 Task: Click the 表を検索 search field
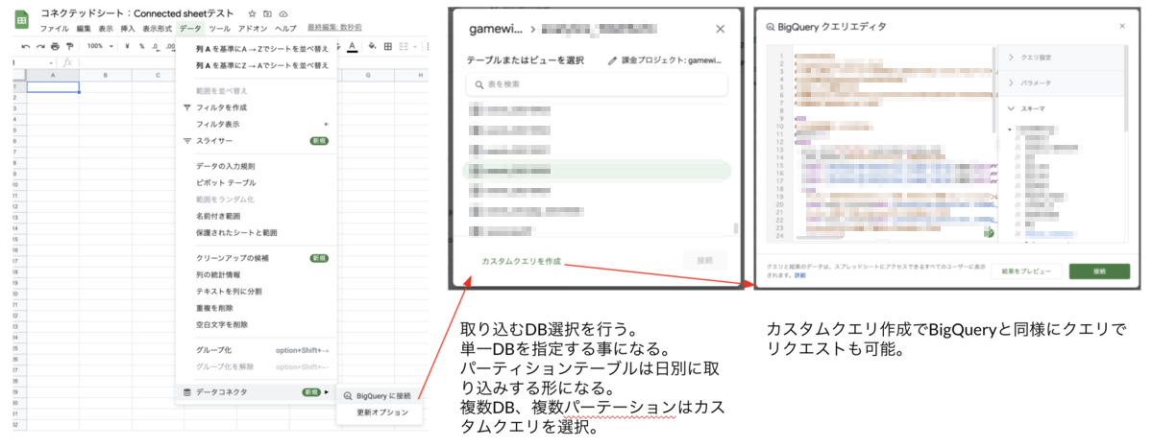click(x=596, y=84)
